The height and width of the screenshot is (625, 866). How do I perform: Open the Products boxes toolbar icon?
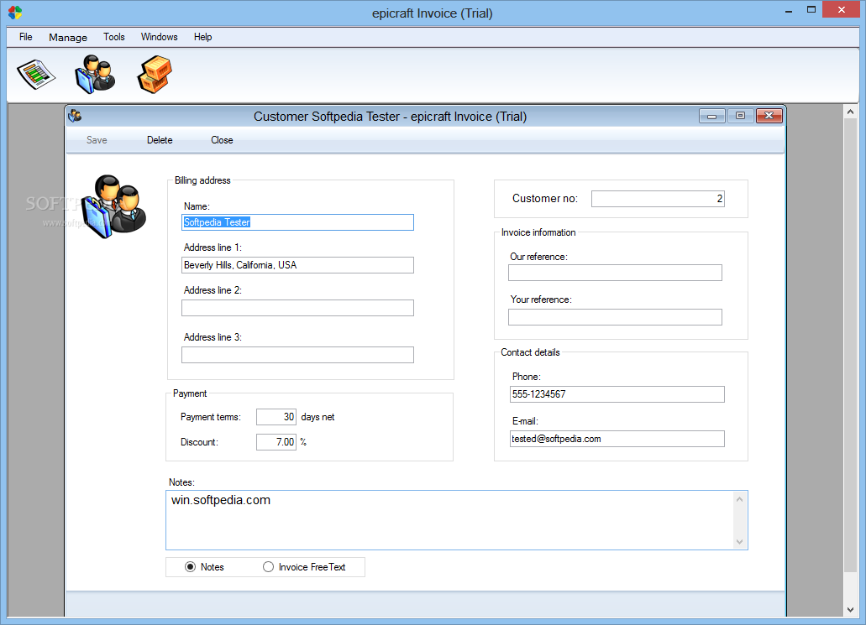pyautogui.click(x=155, y=75)
